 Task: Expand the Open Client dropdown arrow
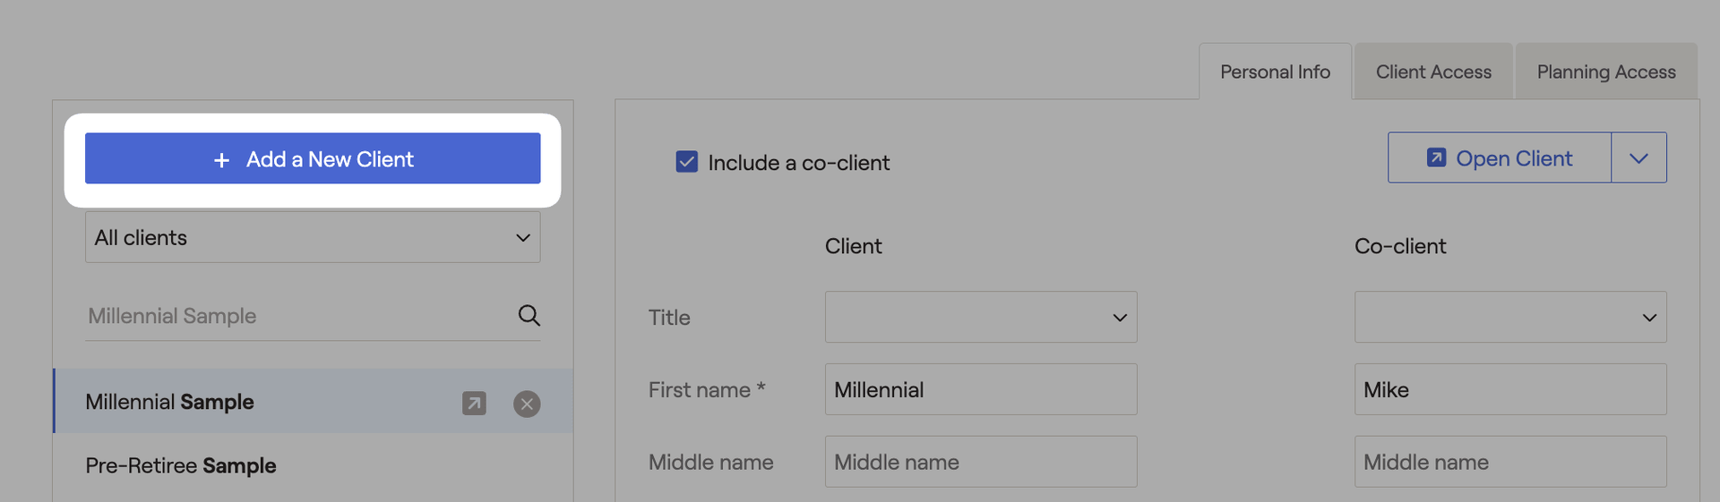(x=1638, y=158)
